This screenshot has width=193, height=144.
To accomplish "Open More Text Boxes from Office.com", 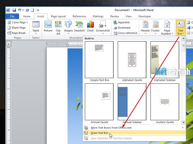I will [134, 128].
